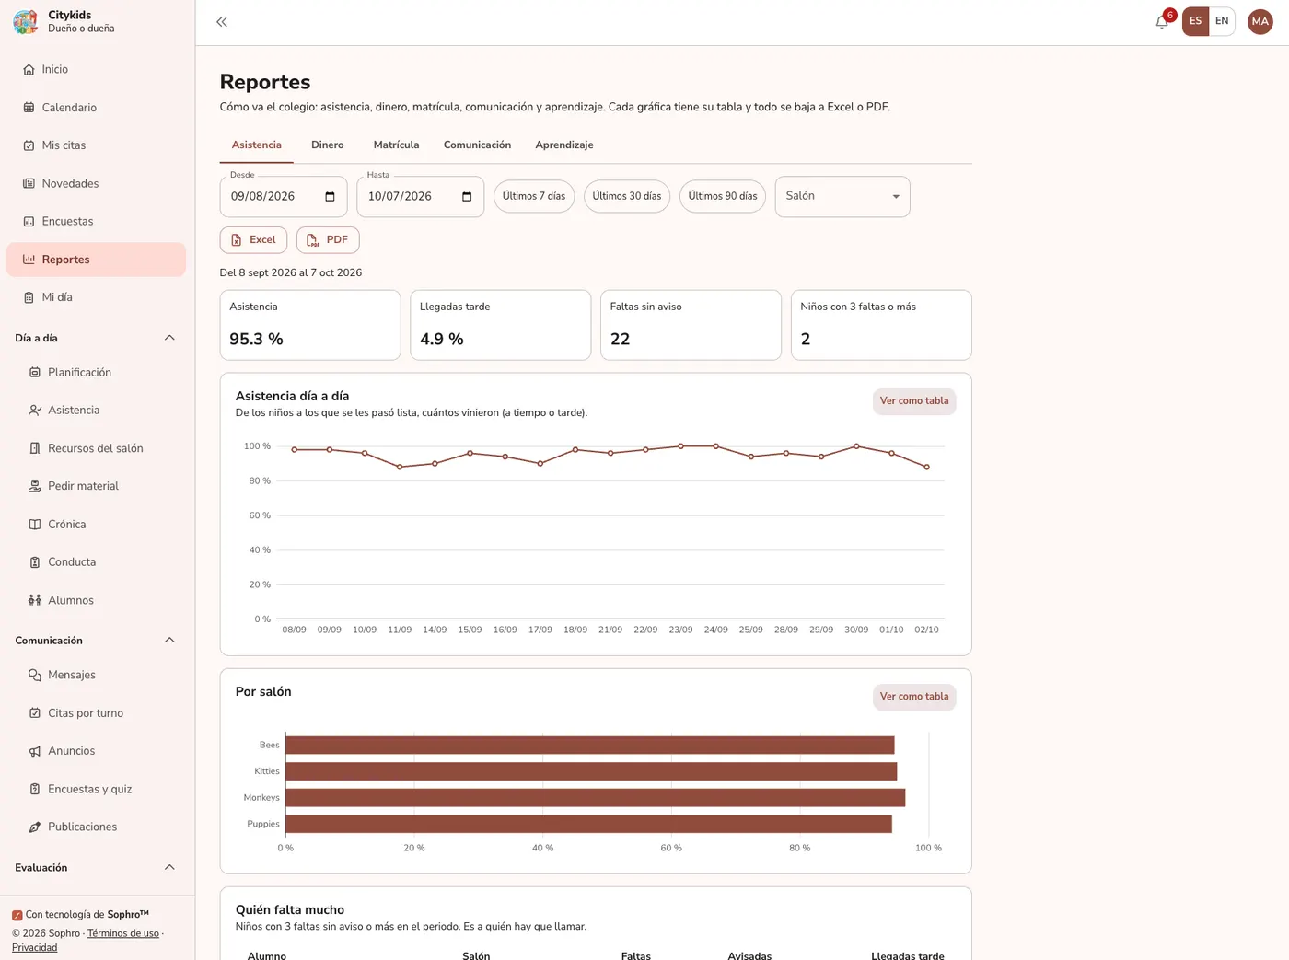Select Últimos 90 días range
1289x960 pixels.
click(723, 196)
